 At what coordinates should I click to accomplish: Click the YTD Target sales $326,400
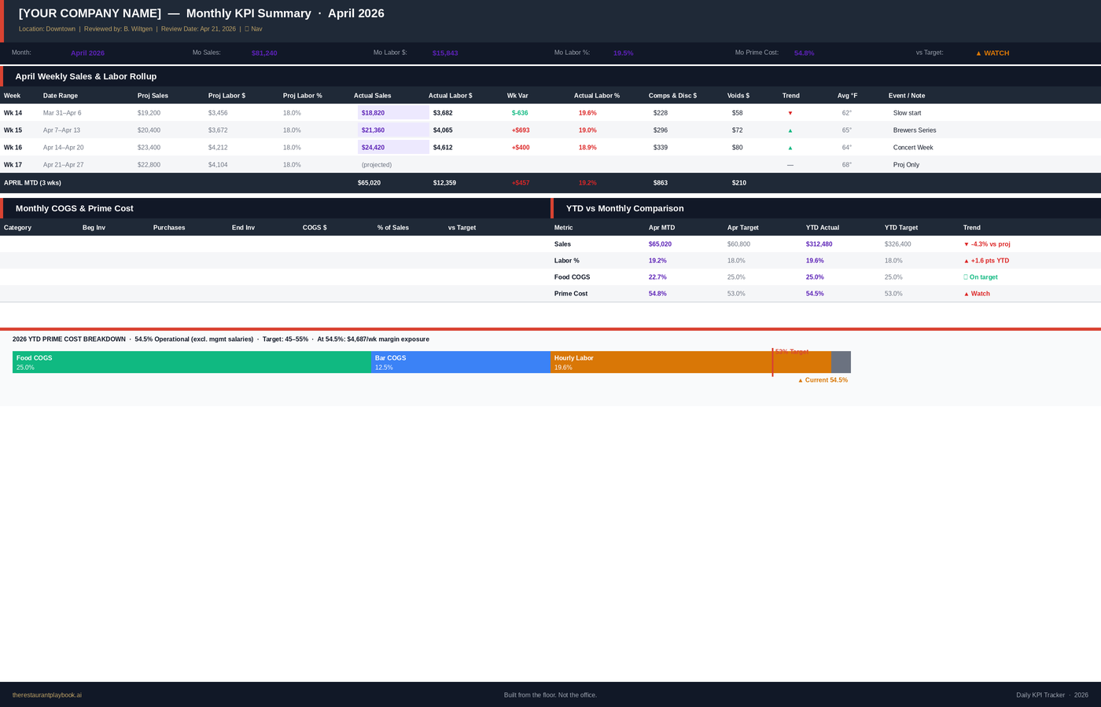tap(897, 244)
